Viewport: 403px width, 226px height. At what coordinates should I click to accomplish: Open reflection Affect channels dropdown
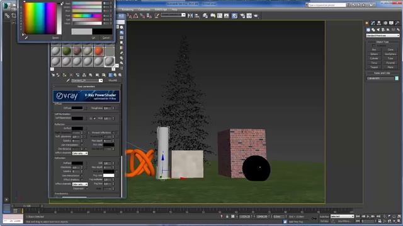tap(80, 153)
